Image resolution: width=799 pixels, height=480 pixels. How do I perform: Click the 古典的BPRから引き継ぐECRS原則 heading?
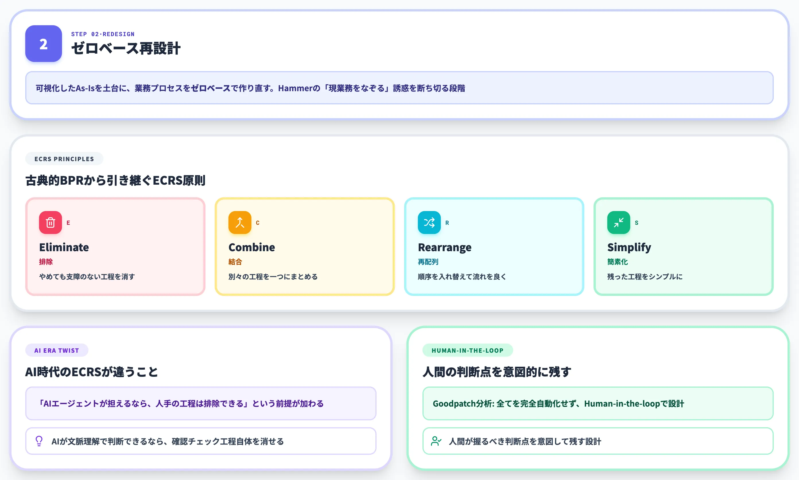coord(115,180)
